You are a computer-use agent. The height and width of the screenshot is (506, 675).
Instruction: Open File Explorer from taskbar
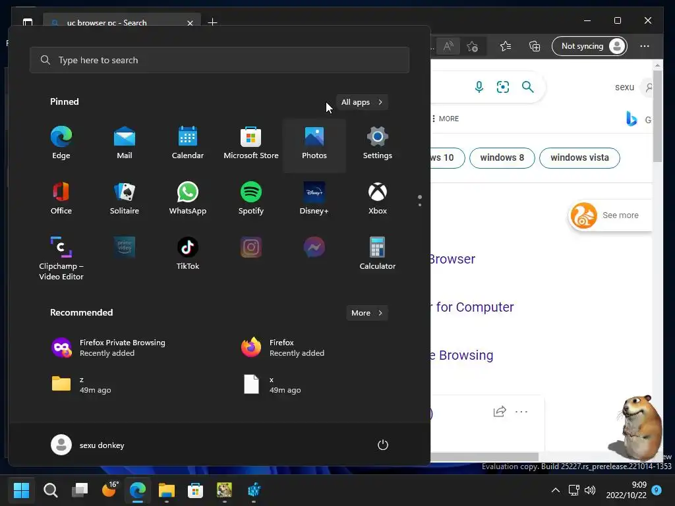pos(167,490)
